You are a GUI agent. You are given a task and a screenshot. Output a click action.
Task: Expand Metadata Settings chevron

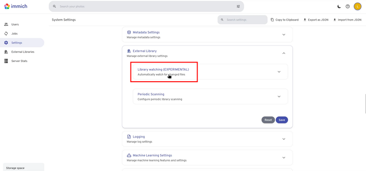284,35
